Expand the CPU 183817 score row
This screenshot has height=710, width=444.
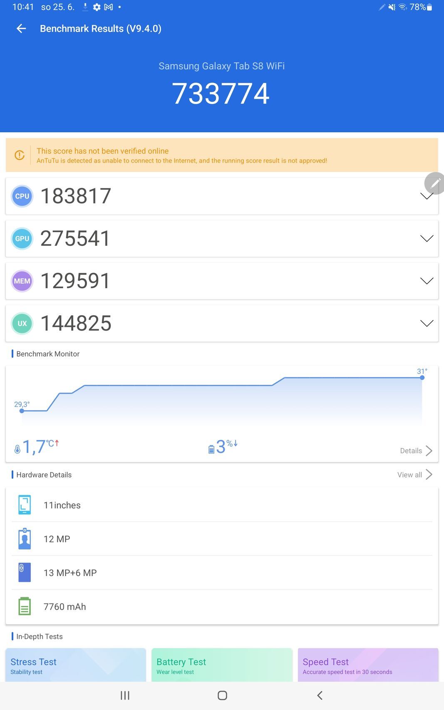click(222, 196)
